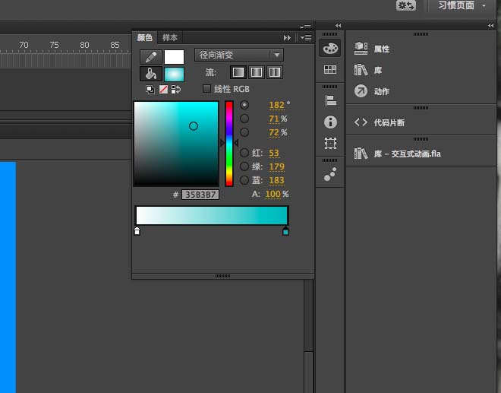Open the Motion Presets dots icon in dock

pyautogui.click(x=330, y=174)
